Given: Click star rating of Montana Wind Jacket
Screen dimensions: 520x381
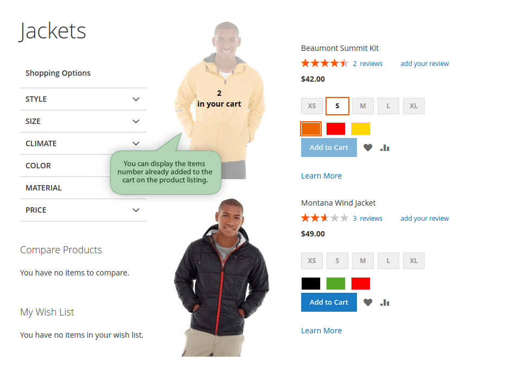Looking at the screenshot, I should 324,218.
